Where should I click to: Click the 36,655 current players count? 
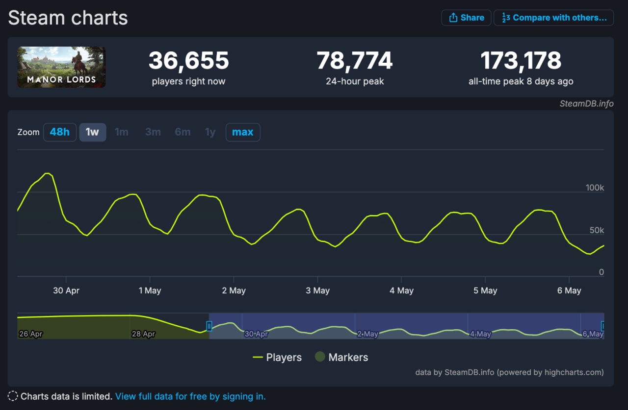pos(189,61)
